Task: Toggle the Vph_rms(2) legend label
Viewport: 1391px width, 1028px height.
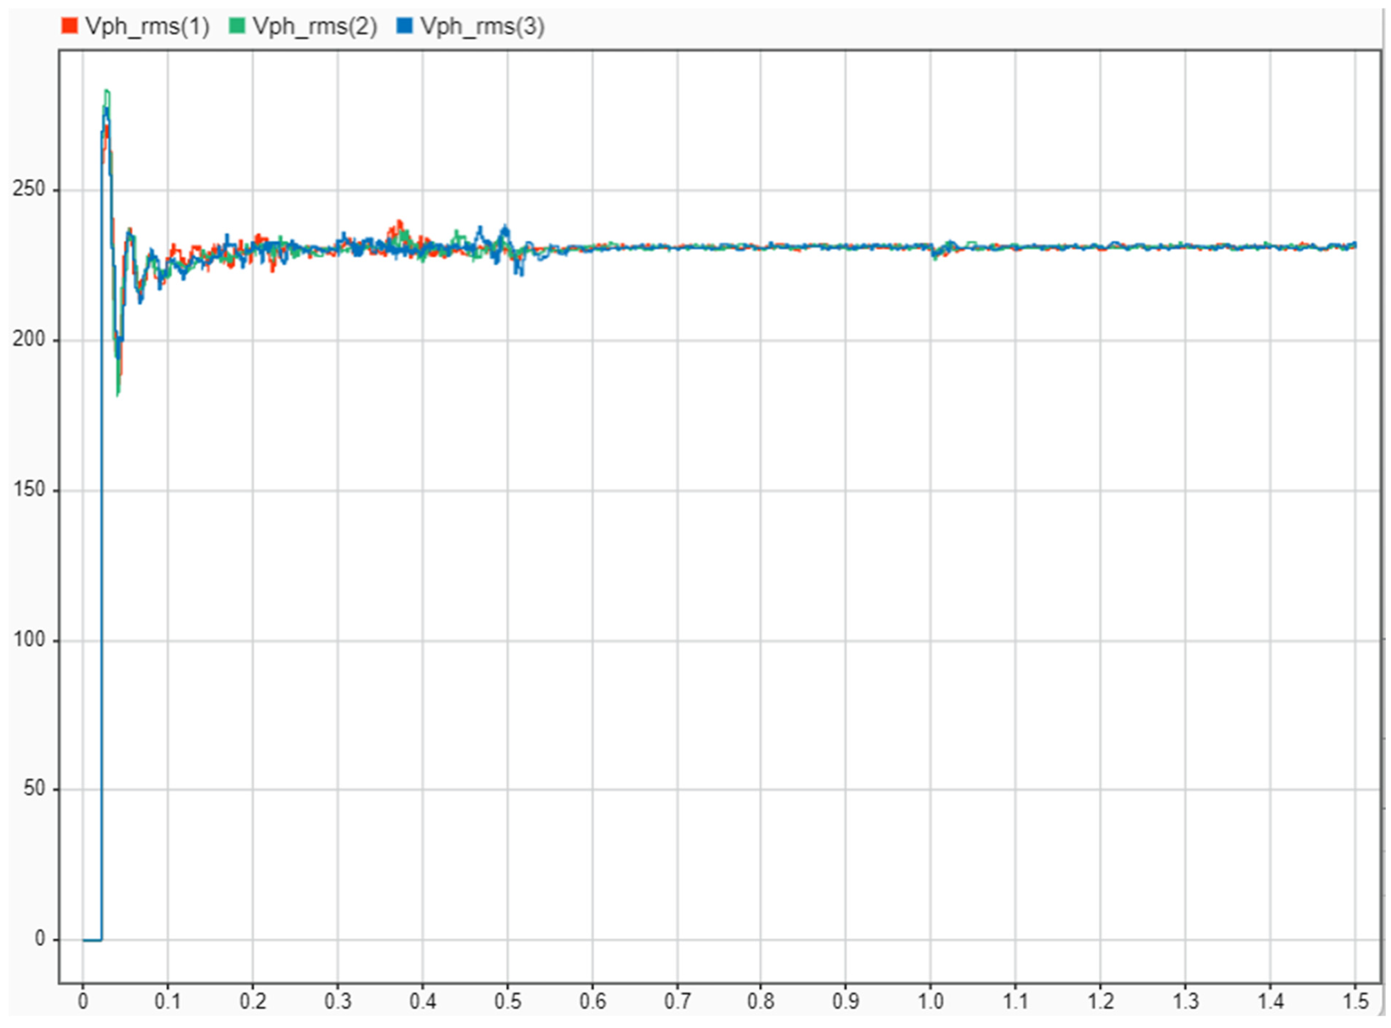Action: 314,26
